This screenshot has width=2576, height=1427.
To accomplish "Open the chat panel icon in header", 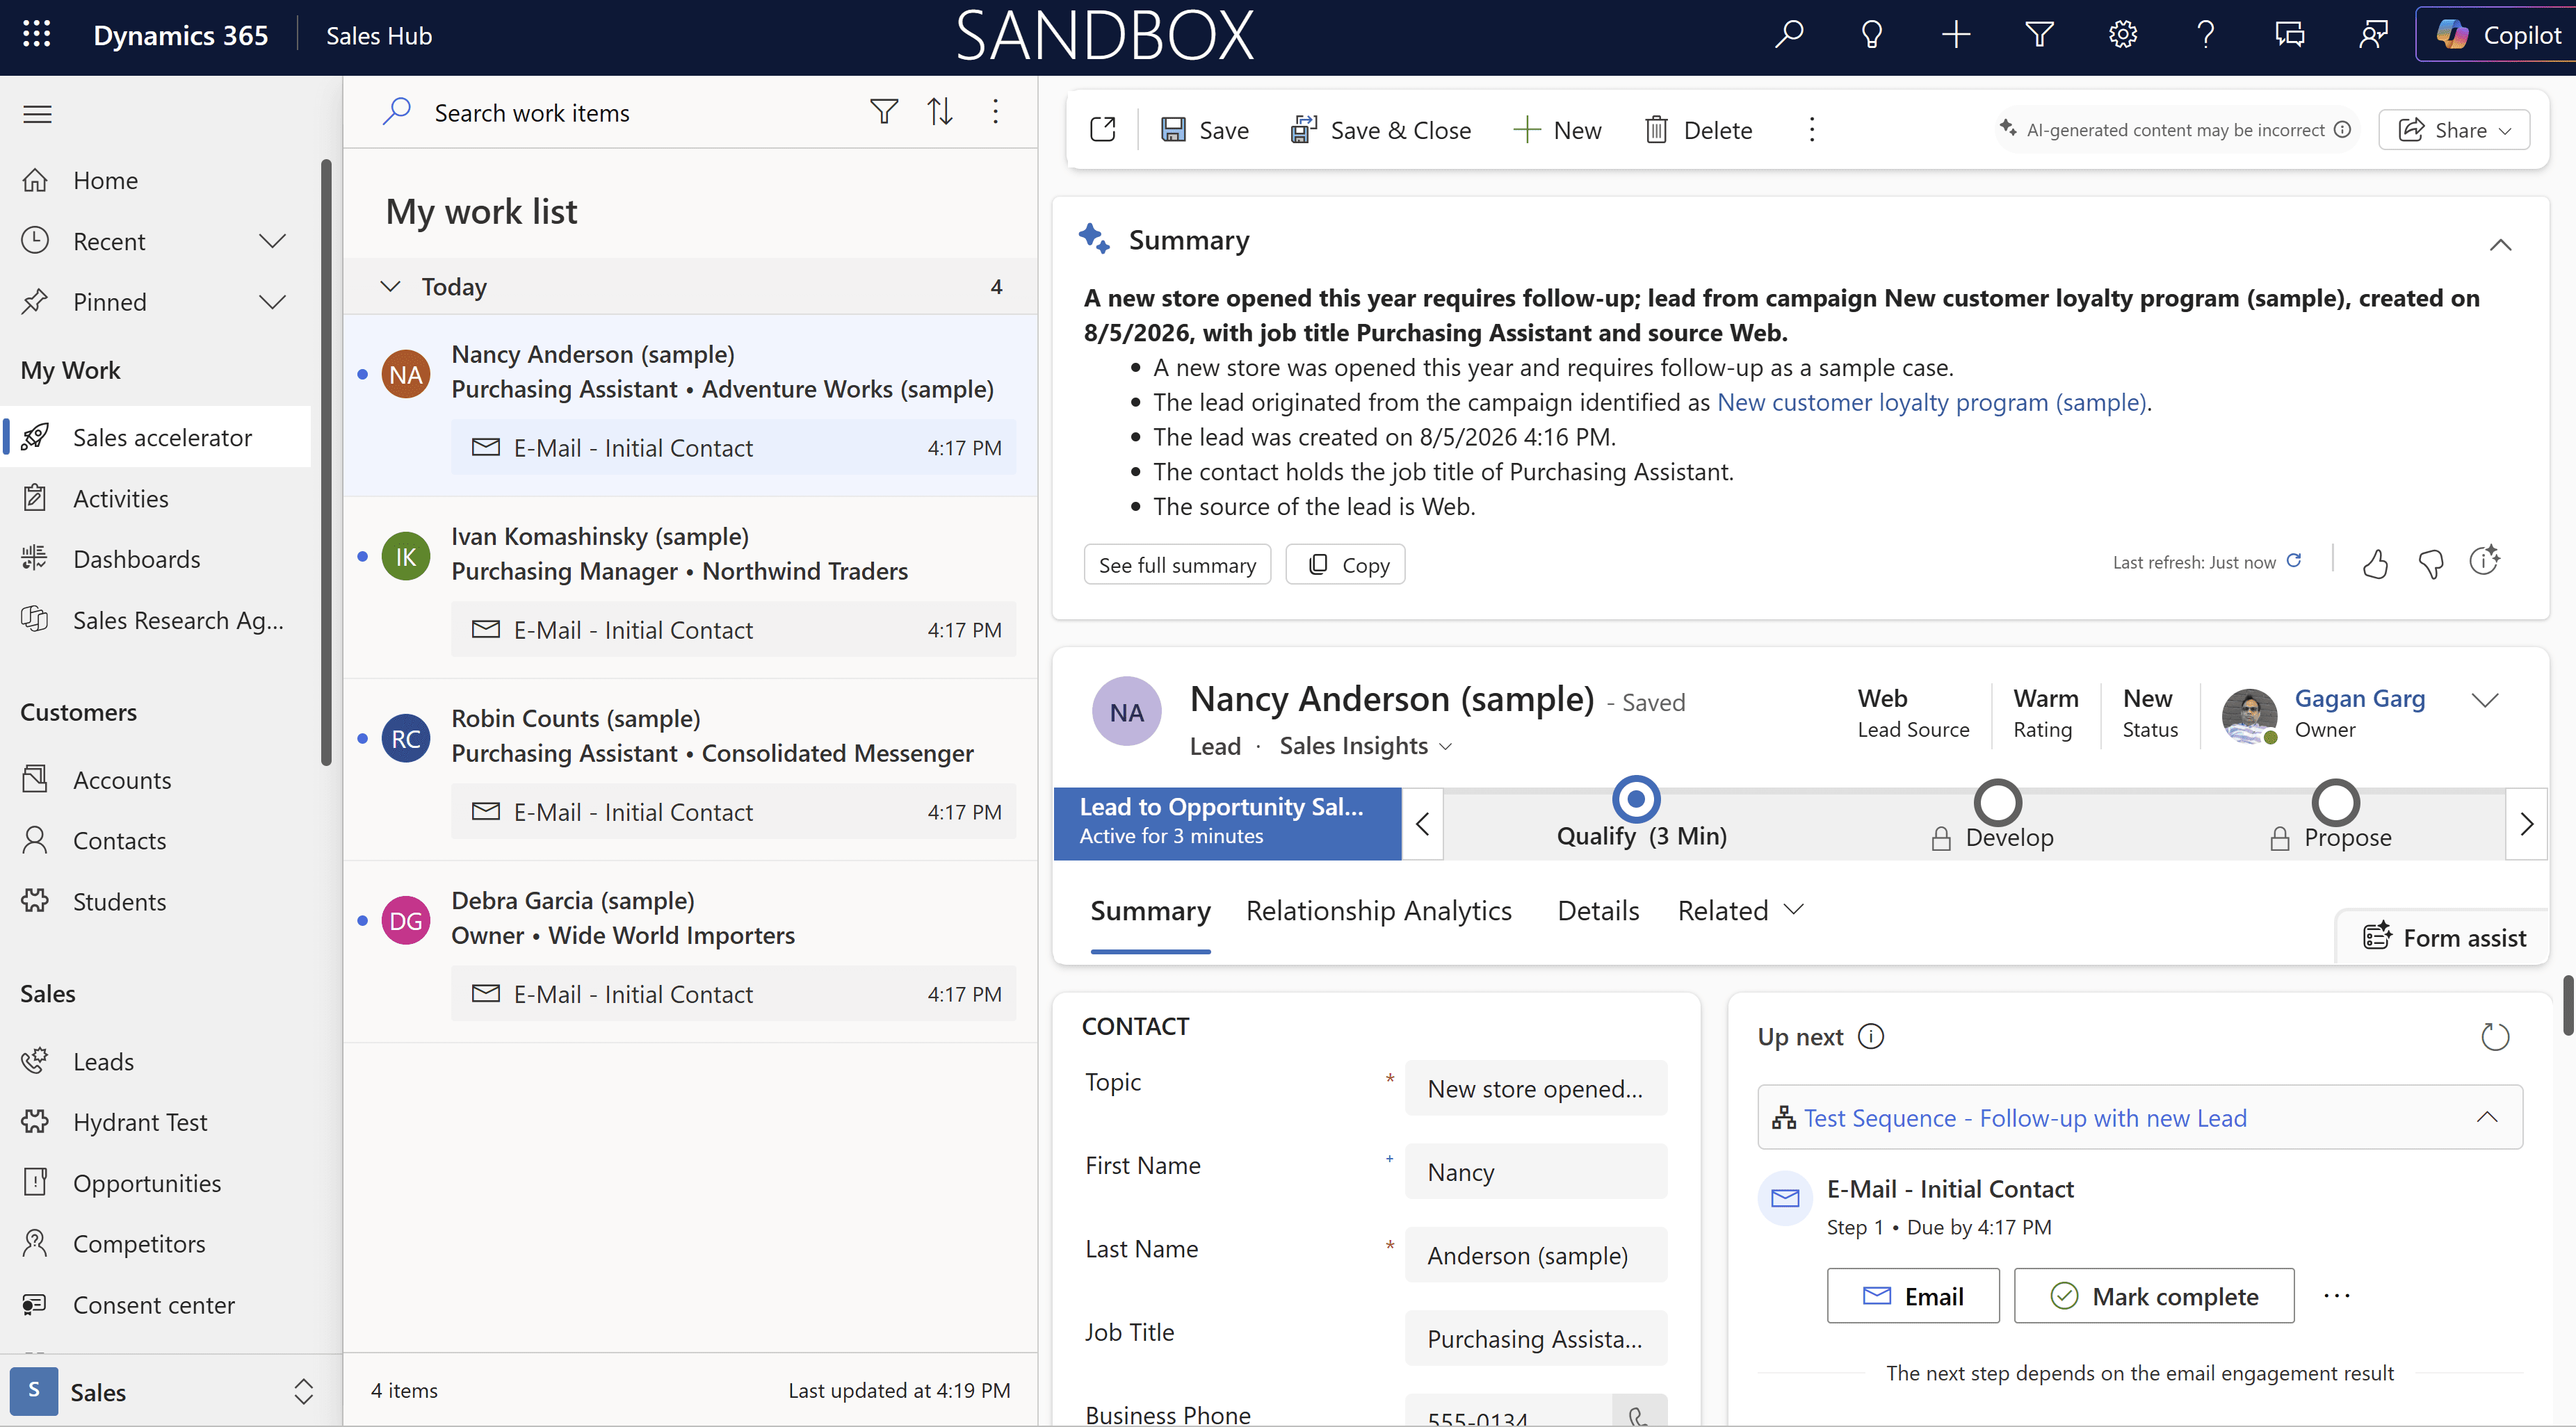I will (x=2289, y=35).
